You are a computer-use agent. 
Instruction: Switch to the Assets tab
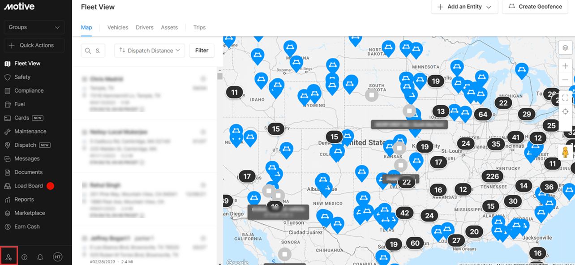pos(169,27)
